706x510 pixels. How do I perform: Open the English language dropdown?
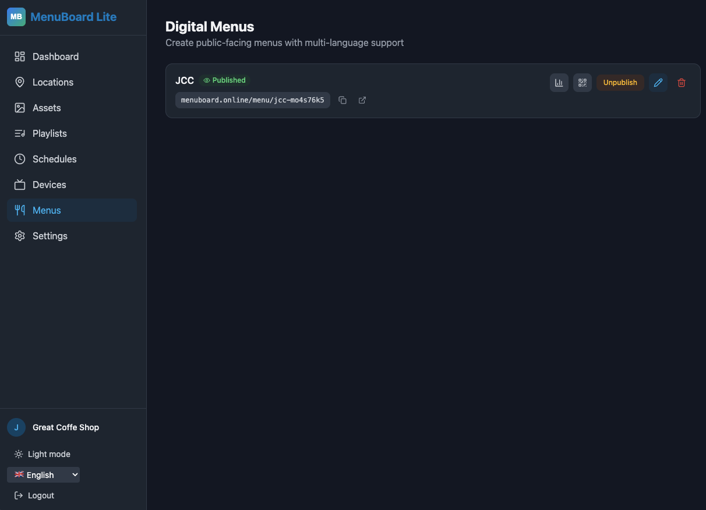click(x=43, y=475)
